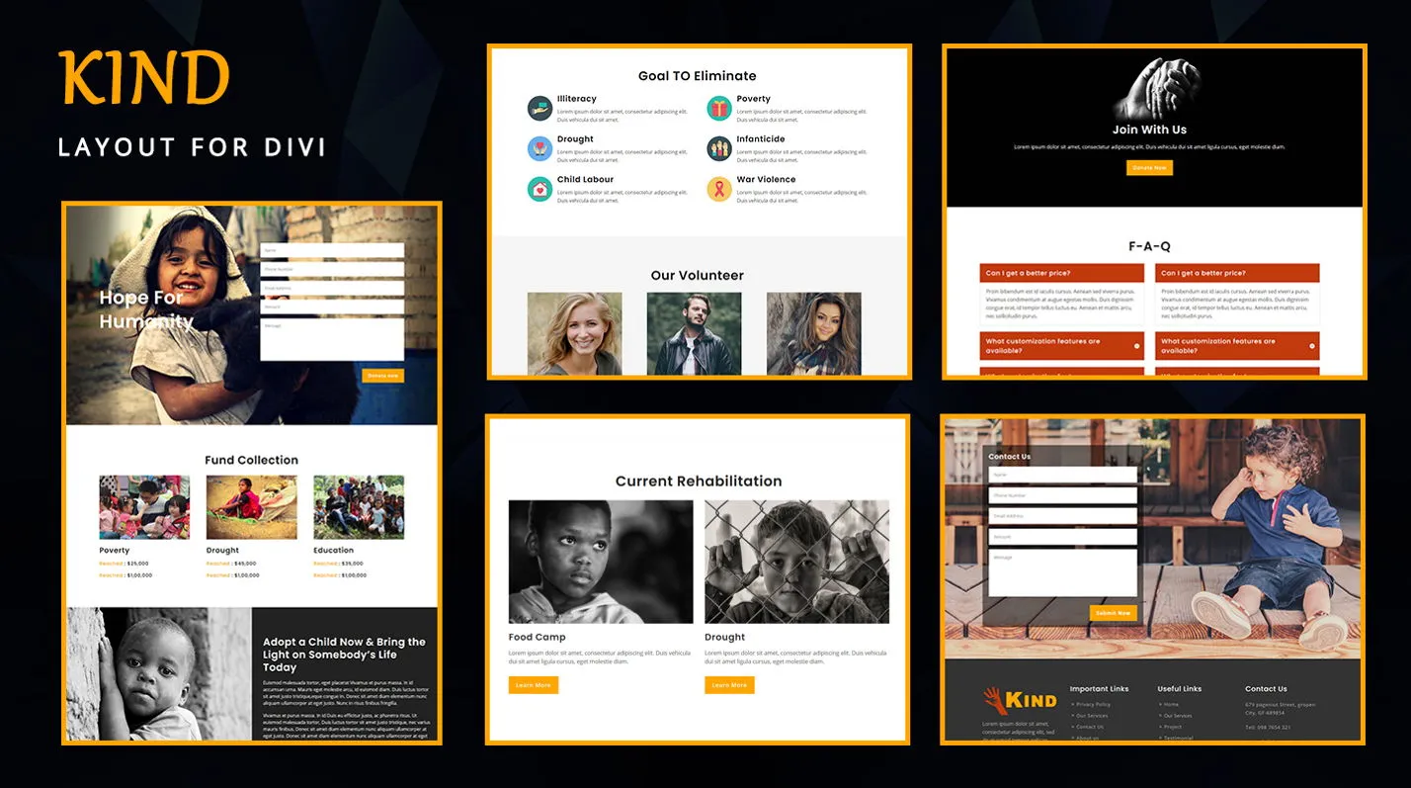Focus the Name field in the Contact Us form
This screenshot has width=1411, height=788.
[1062, 475]
